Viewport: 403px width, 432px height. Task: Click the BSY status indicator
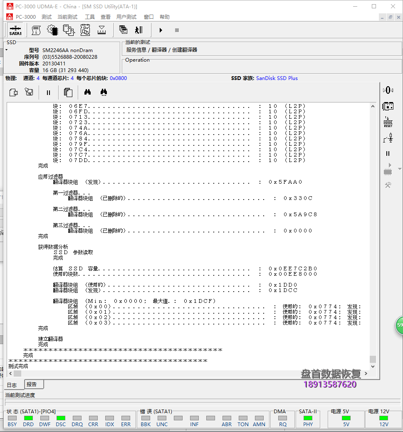click(x=12, y=418)
